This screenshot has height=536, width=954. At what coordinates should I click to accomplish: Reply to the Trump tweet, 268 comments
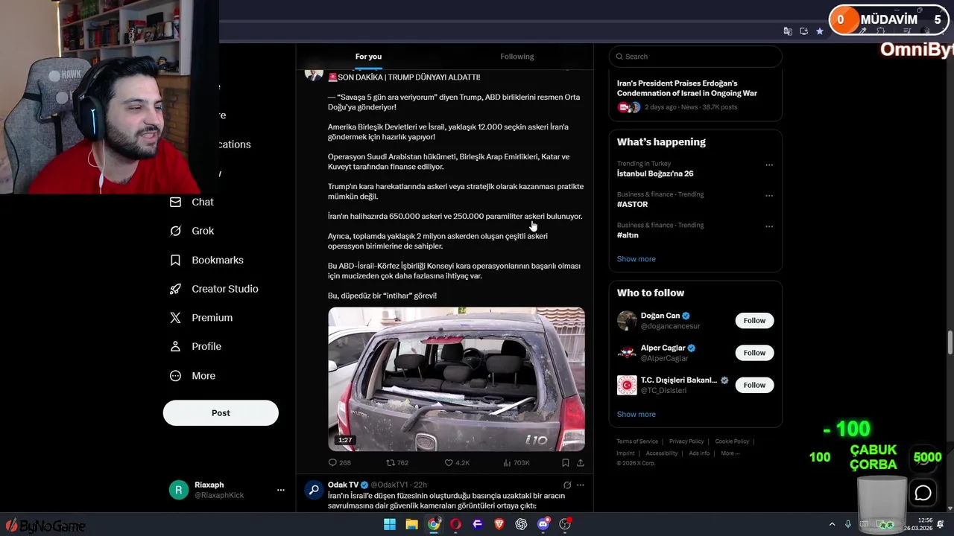[339, 463]
